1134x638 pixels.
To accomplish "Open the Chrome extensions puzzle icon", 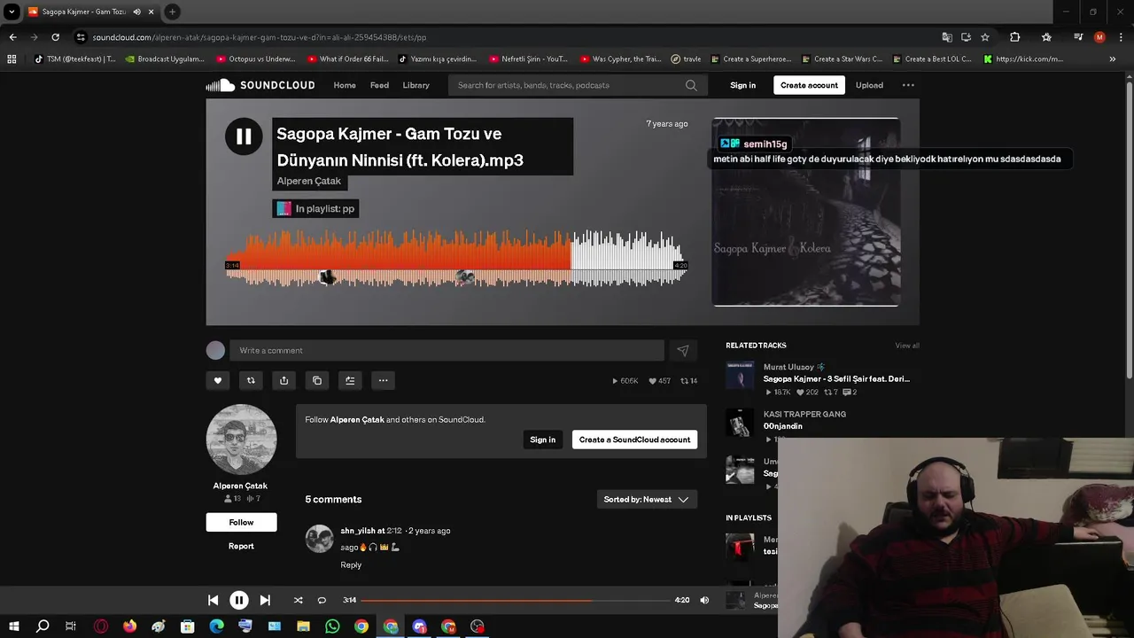I will point(1015,37).
